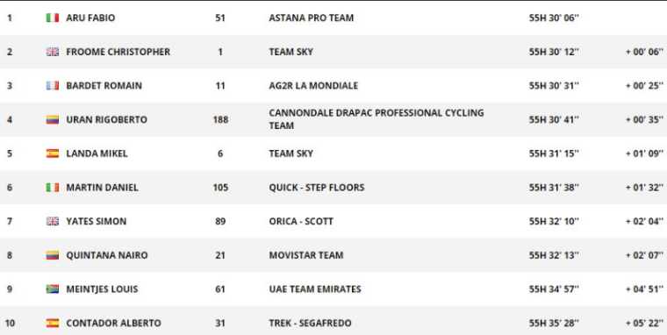Click the British flag next to Froome Christopher
This screenshot has width=667, height=335.
[53, 52]
